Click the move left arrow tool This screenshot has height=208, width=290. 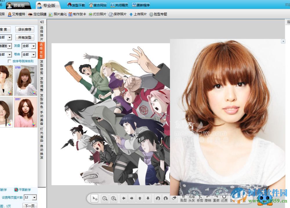124,198
